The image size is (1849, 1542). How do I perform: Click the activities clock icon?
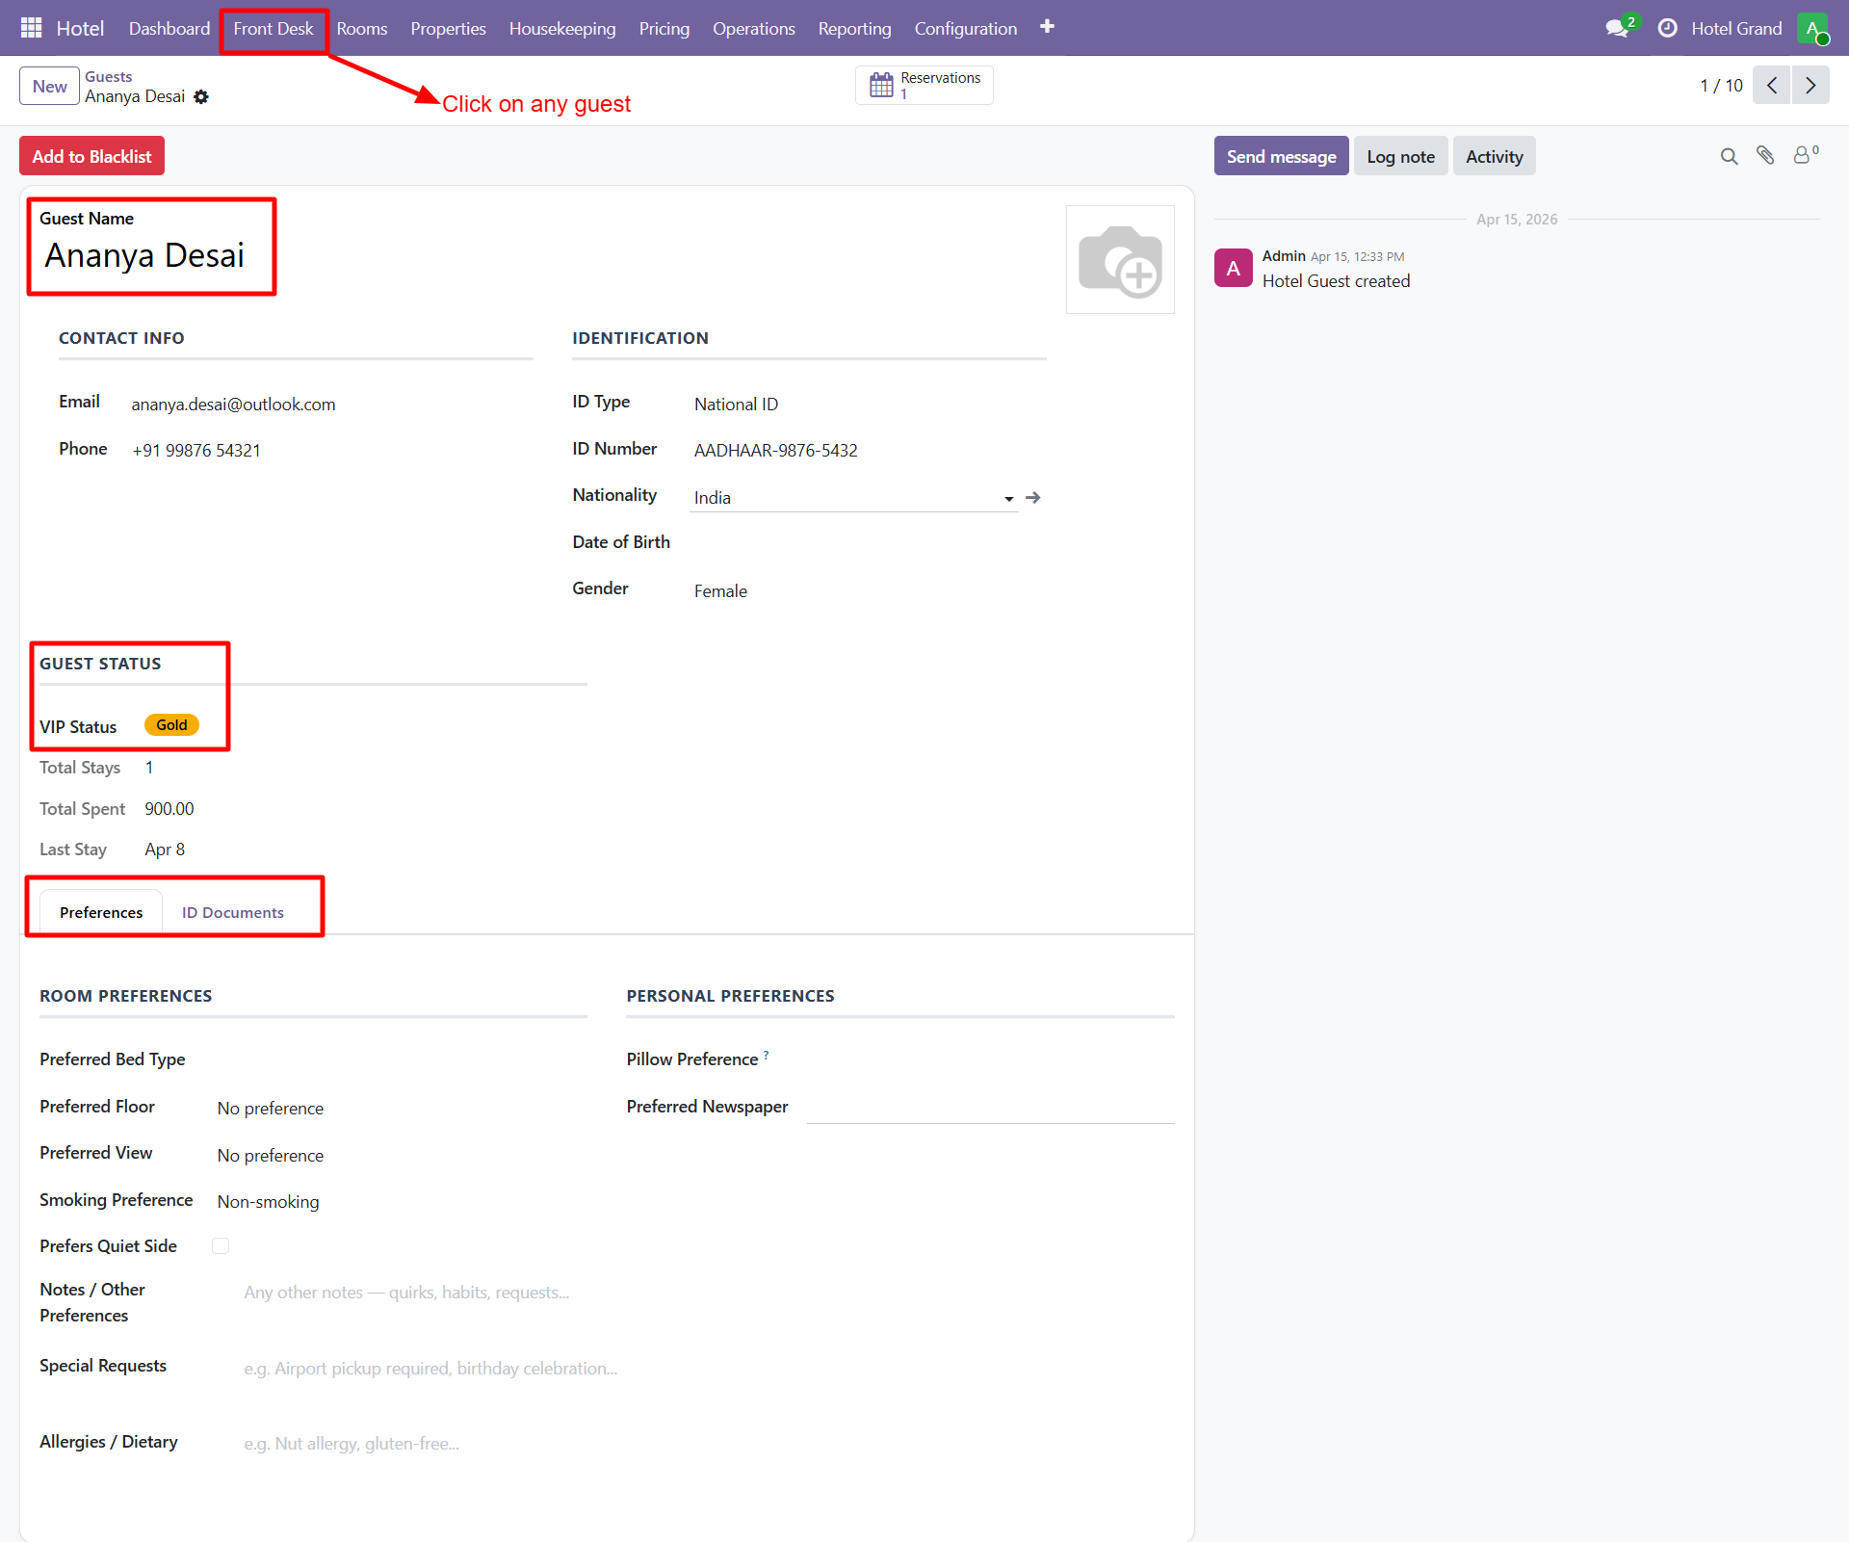point(1667,28)
